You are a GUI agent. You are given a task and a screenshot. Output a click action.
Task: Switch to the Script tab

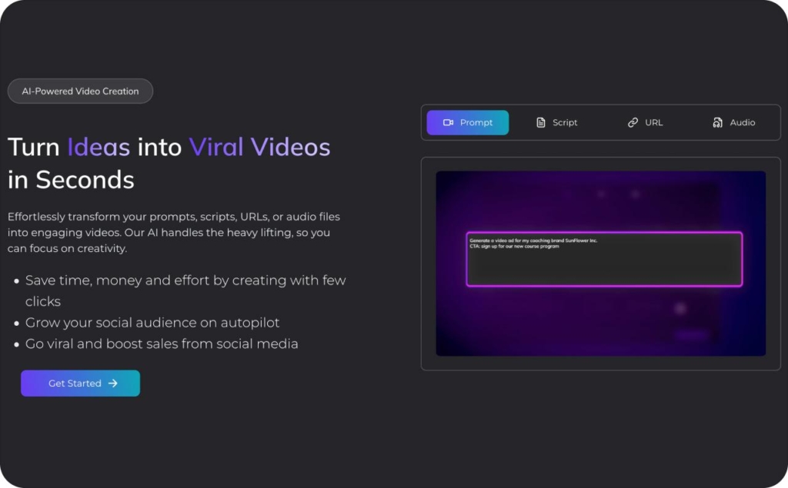[x=556, y=122]
